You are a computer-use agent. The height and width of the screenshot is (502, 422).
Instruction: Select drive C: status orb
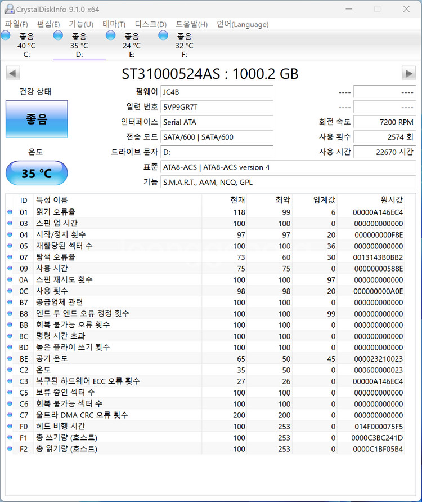6,35
